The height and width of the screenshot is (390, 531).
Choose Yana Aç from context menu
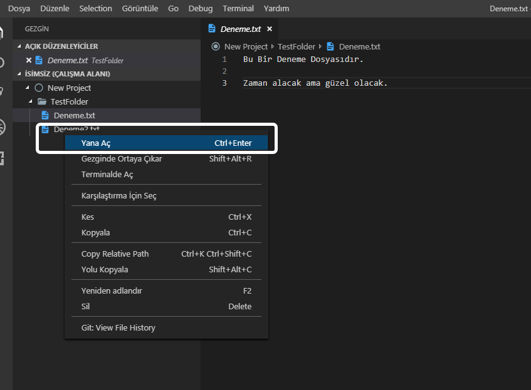click(166, 143)
